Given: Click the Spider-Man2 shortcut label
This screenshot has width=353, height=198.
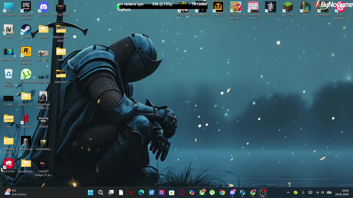Looking at the screenshot, I should coord(201,15).
